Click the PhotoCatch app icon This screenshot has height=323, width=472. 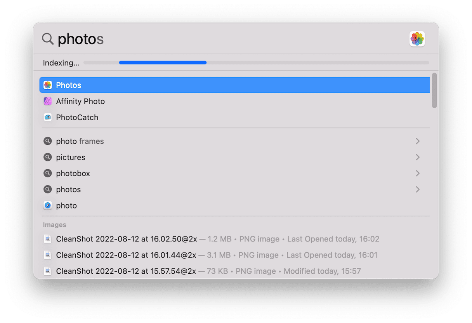48,117
